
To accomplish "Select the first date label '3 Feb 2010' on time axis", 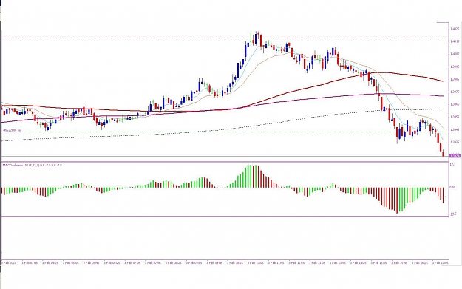I will point(9,262).
